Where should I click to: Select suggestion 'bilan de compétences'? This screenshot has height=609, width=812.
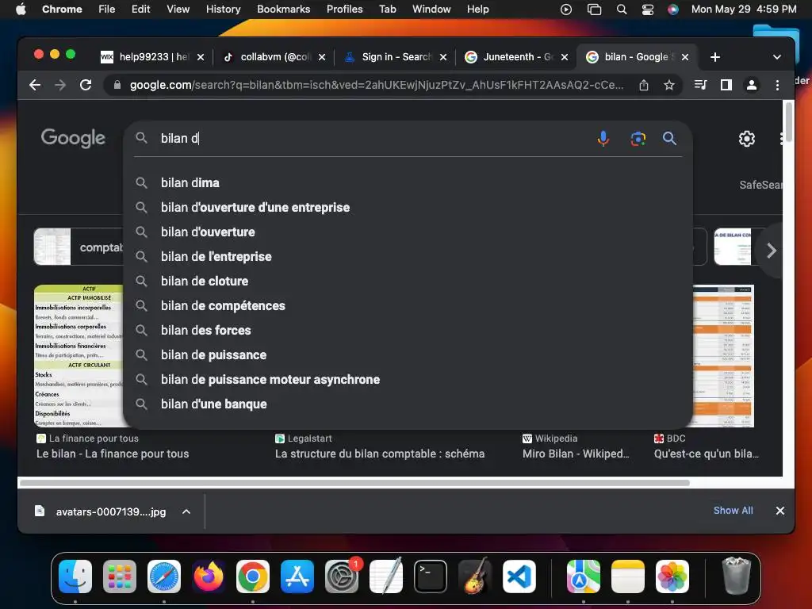pyautogui.click(x=408, y=305)
